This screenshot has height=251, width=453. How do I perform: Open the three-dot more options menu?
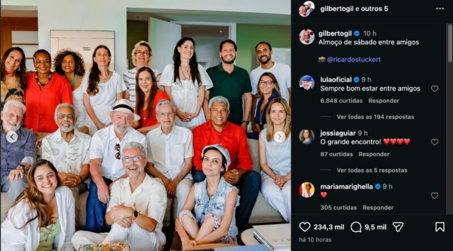click(440, 8)
